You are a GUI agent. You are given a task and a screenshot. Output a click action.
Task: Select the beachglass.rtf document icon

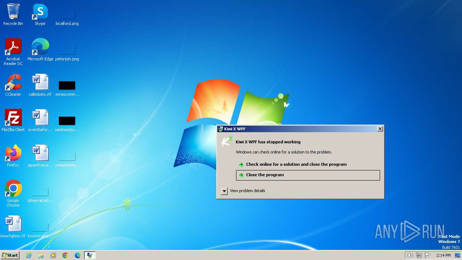(13, 227)
